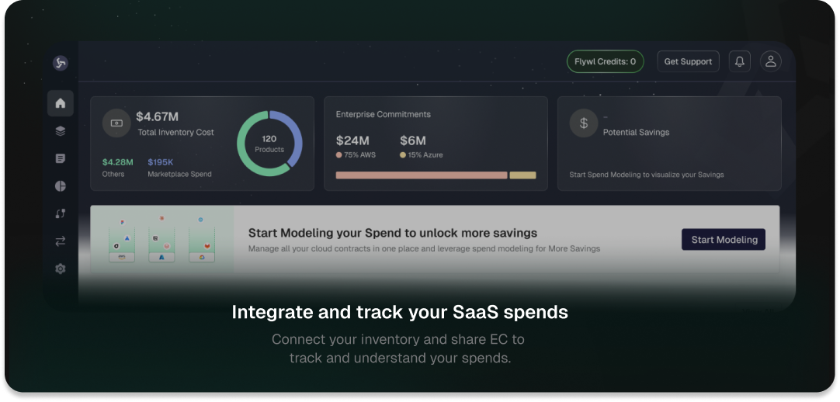
Task: Click the 120 Products donut chart
Action: (x=269, y=144)
